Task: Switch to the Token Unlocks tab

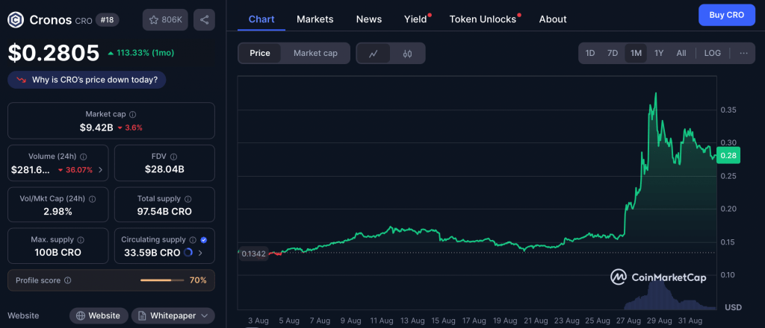Action: pos(483,19)
